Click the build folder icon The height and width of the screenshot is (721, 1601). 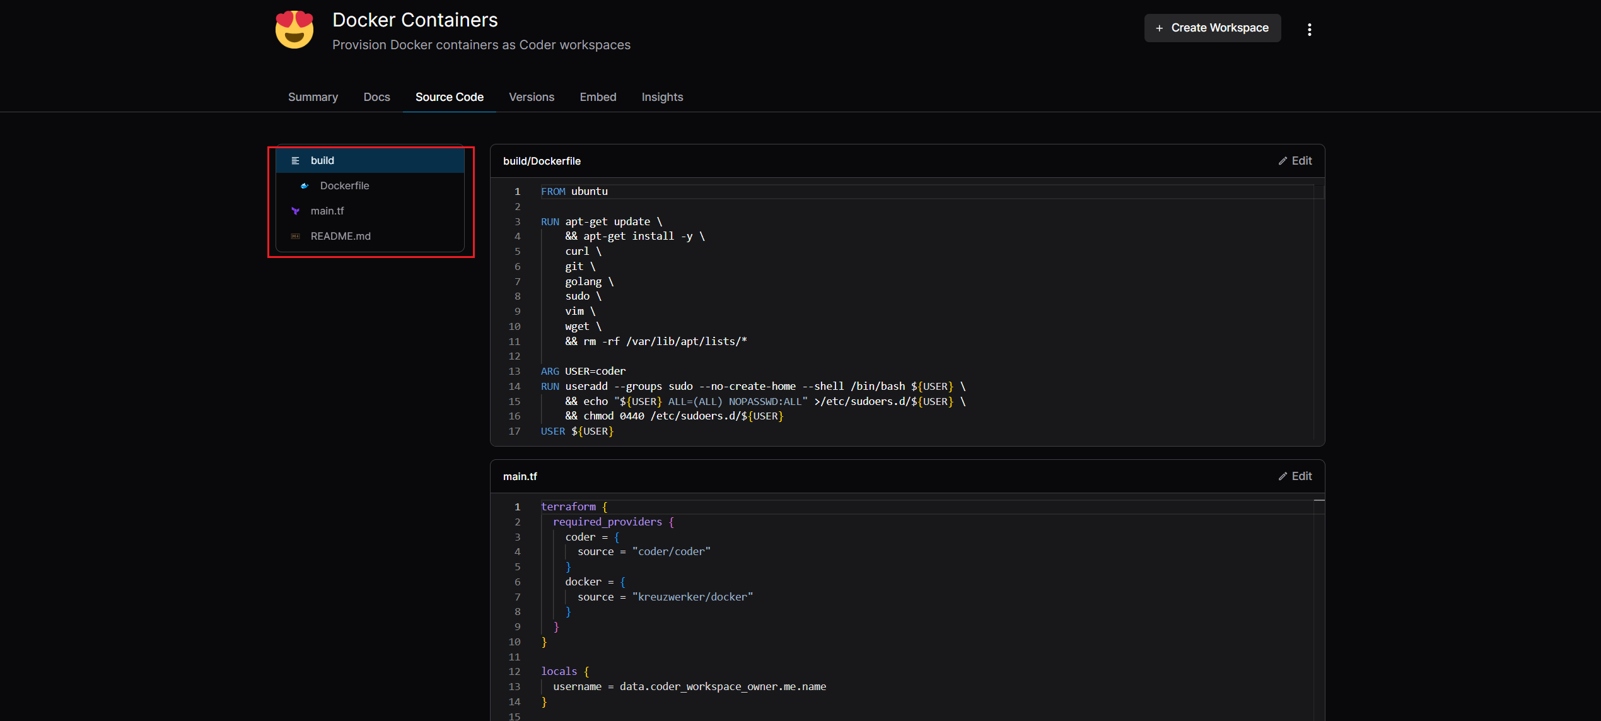[x=295, y=161]
